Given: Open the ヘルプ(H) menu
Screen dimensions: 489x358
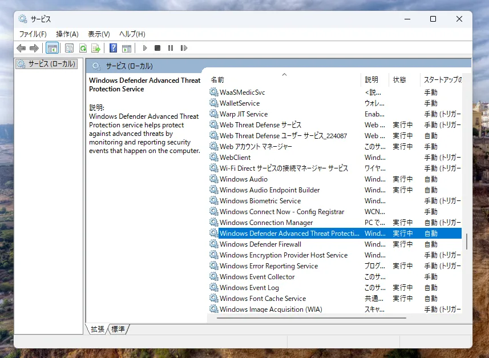Looking at the screenshot, I should pos(132,34).
